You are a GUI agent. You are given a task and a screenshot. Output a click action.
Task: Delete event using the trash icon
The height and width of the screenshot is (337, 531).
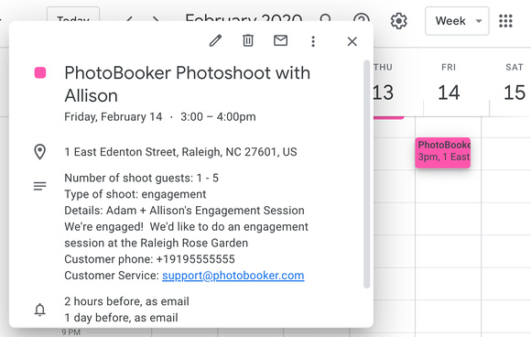click(x=248, y=41)
